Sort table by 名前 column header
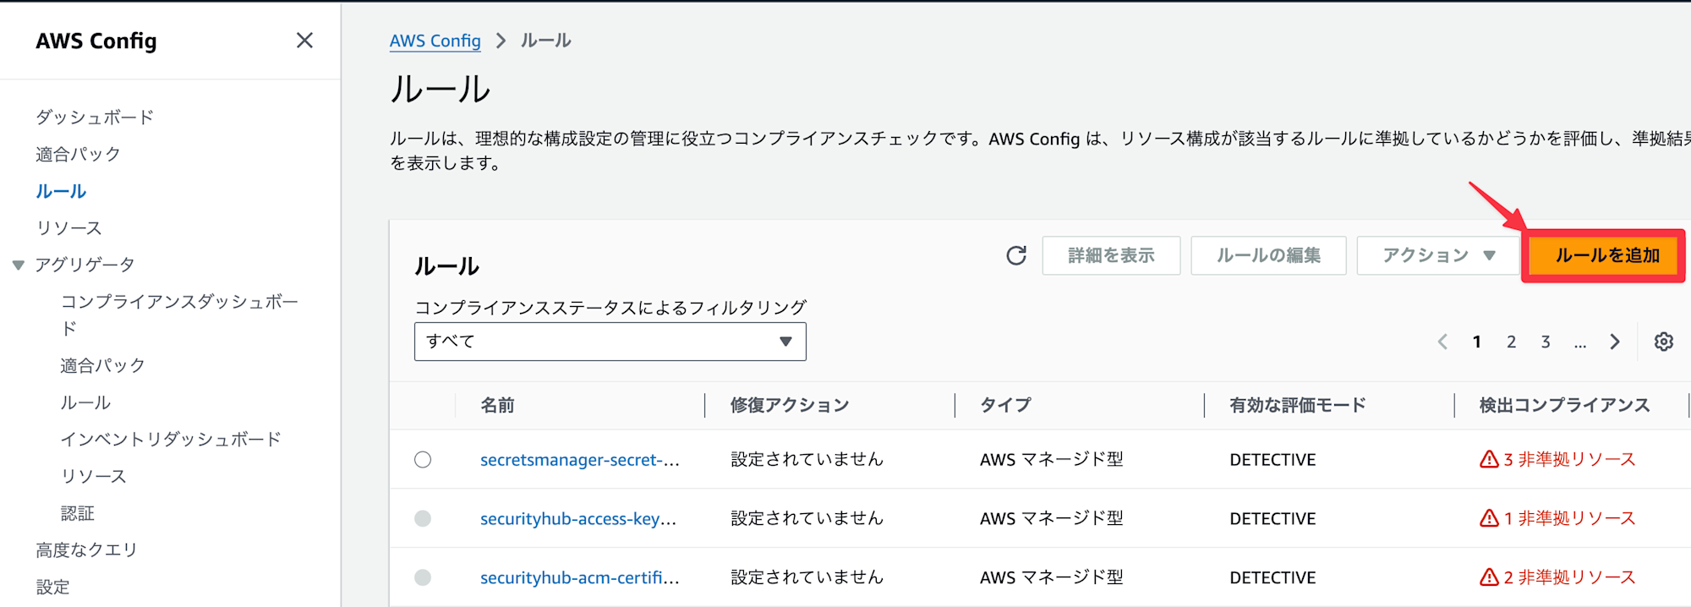 pyautogui.click(x=498, y=406)
